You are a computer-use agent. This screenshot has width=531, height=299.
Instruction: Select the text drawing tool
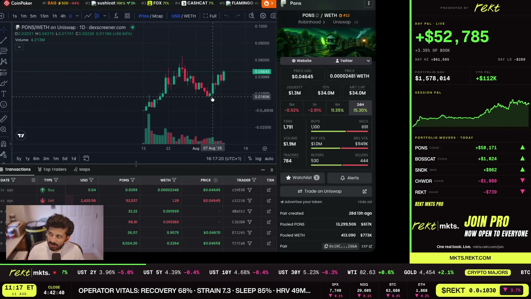[4, 94]
